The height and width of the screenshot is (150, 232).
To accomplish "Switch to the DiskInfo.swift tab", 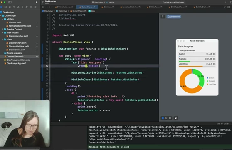I will tap(108, 7).
